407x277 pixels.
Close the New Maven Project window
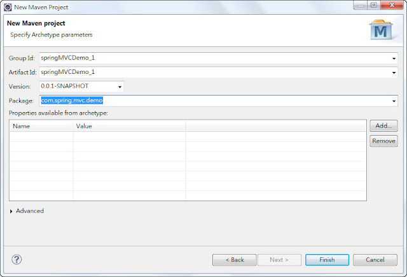(x=392, y=5)
